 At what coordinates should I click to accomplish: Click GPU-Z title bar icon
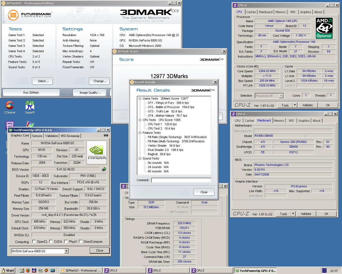(11, 130)
